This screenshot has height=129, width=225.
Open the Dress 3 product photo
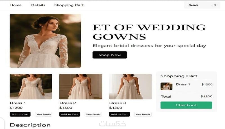[x=130, y=87]
